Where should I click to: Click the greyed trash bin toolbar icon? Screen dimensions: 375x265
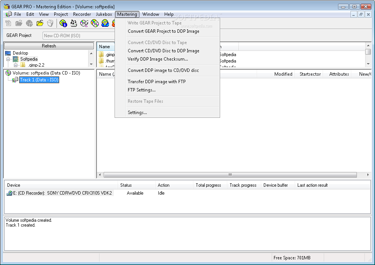point(50,23)
